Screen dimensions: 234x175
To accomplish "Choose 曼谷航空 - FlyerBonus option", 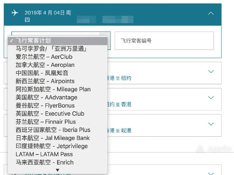I will (x=58, y=106).
